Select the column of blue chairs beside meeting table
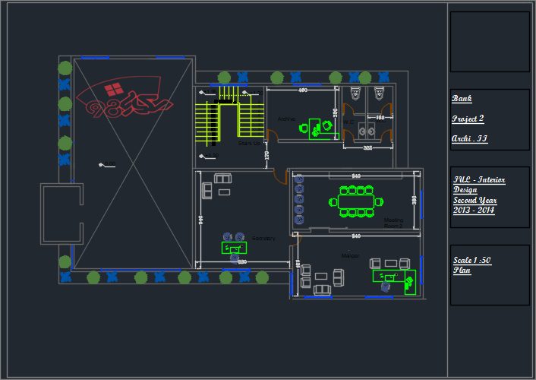This screenshot has height=380, width=536. coord(299,201)
